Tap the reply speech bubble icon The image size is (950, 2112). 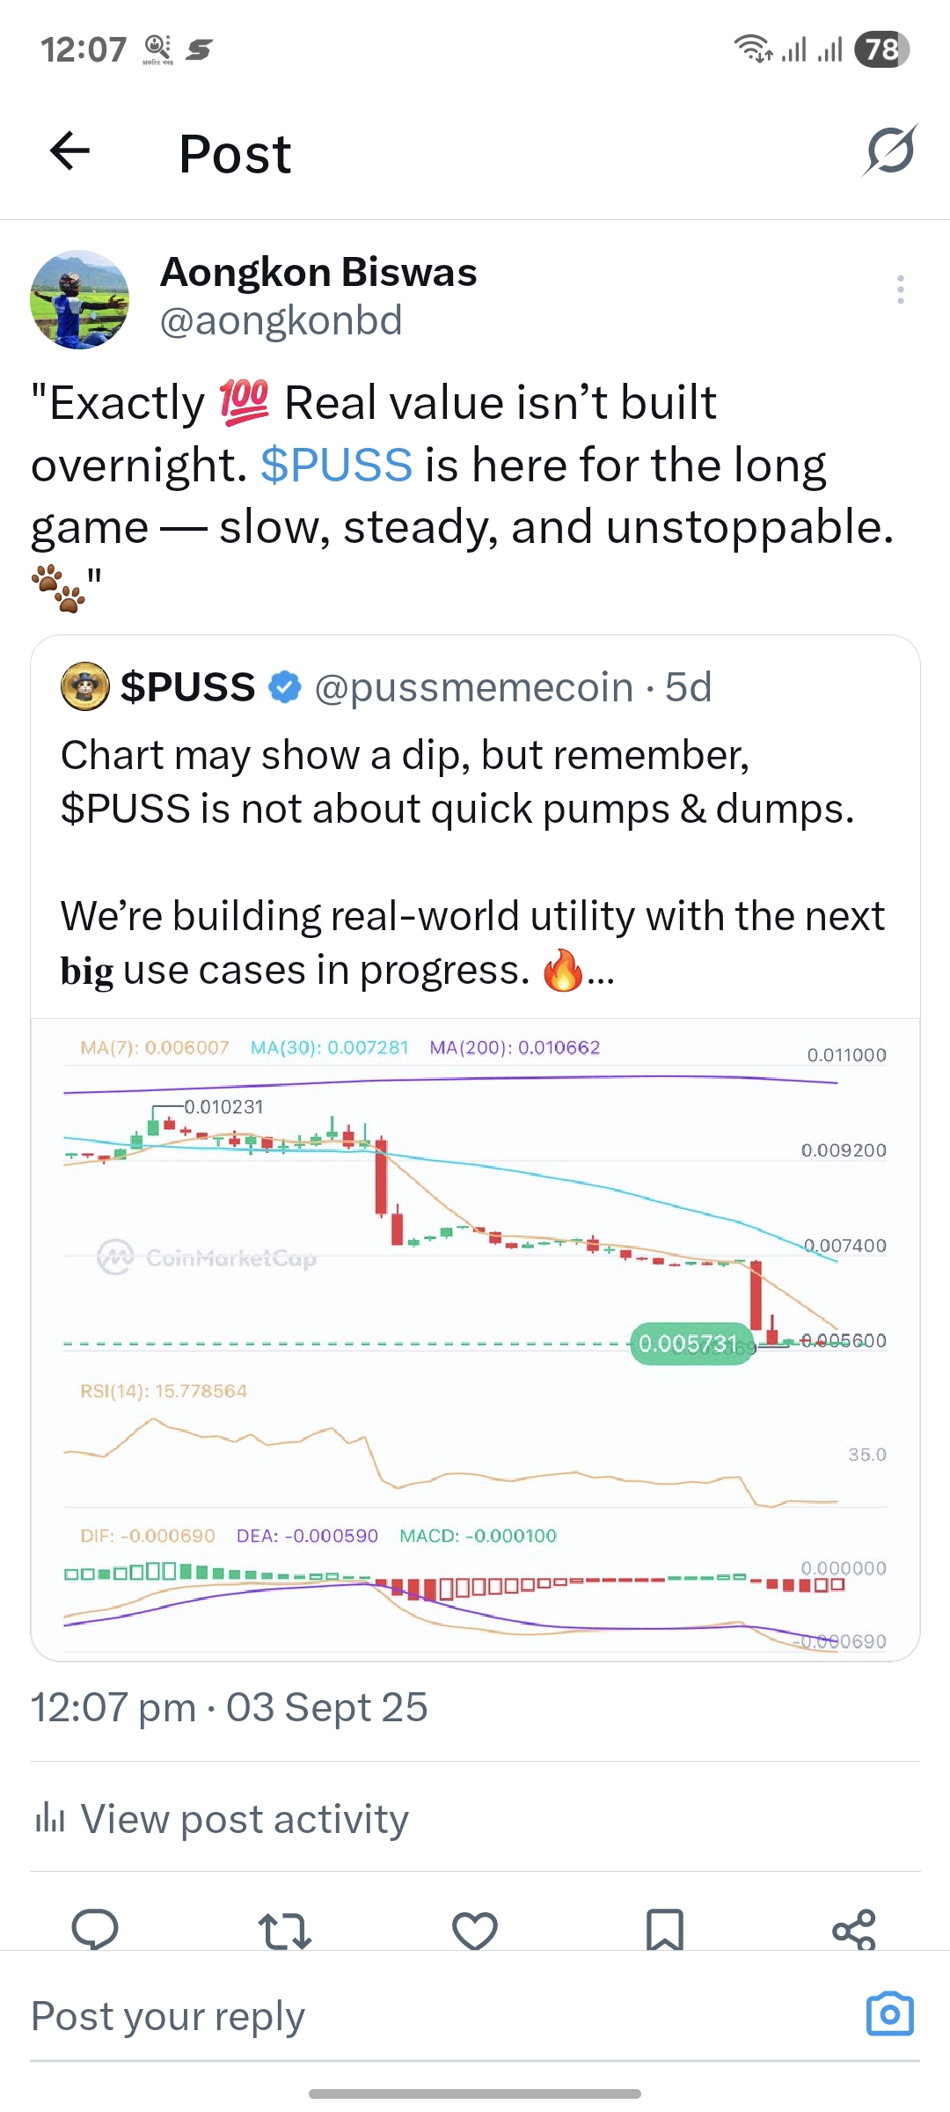94,1930
